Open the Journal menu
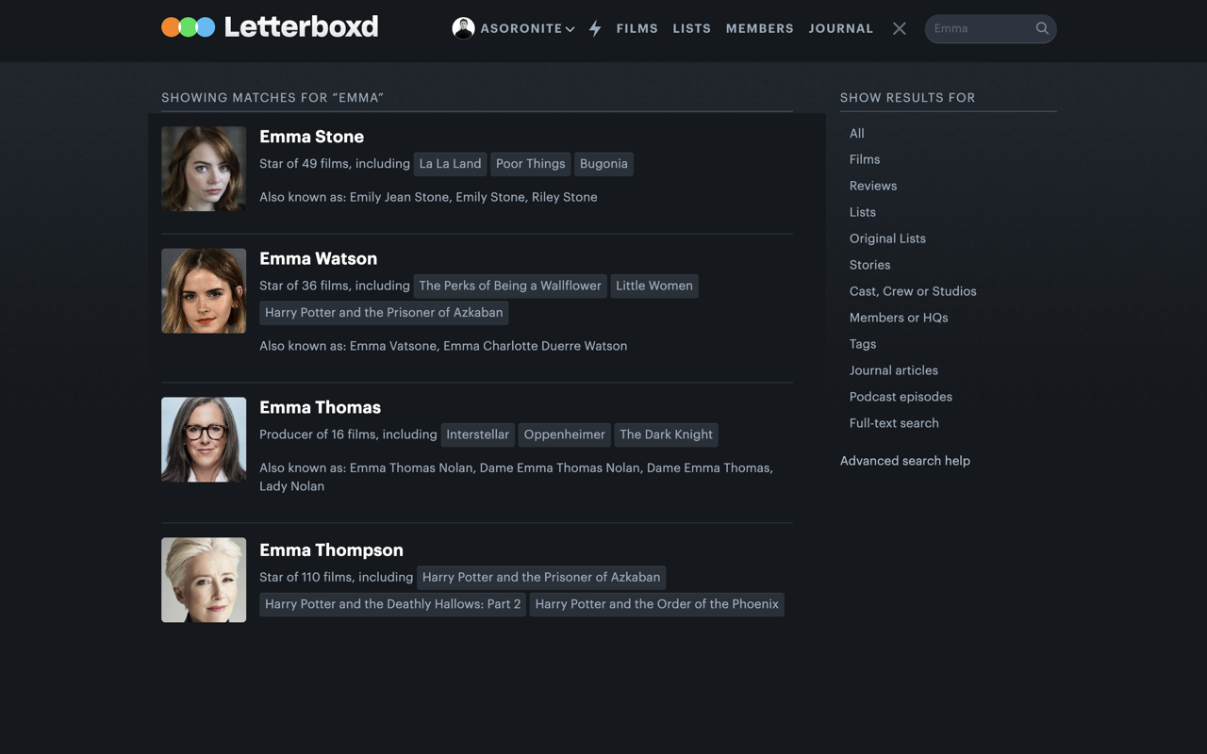The width and height of the screenshot is (1207, 754). click(x=841, y=28)
